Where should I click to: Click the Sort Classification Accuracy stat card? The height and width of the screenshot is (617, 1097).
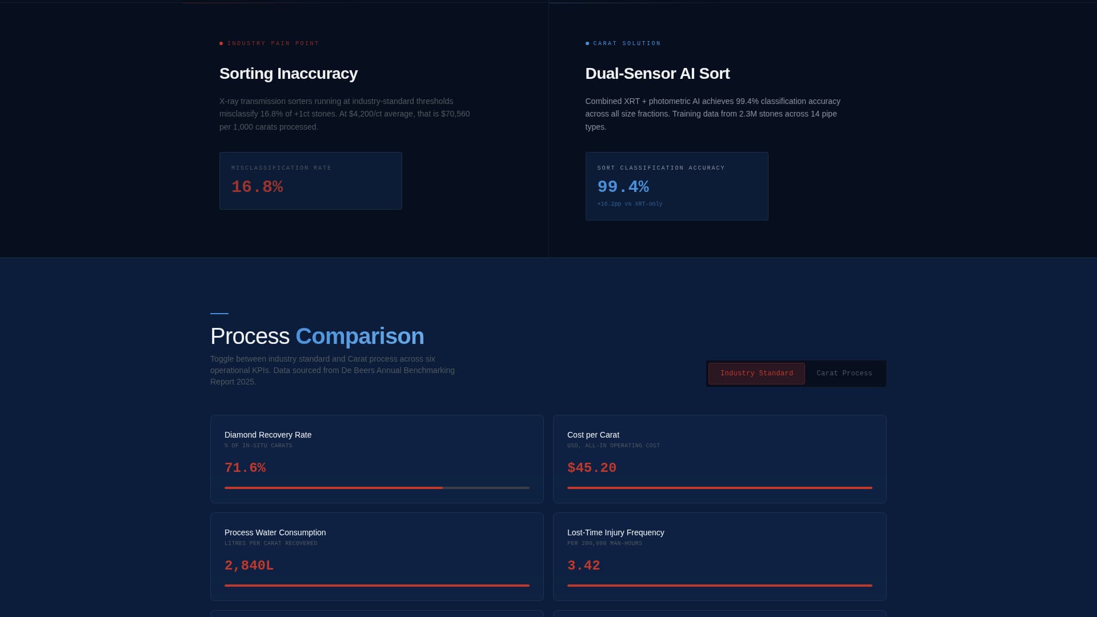(676, 186)
